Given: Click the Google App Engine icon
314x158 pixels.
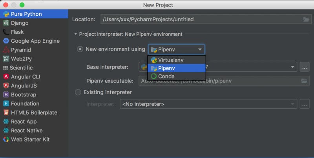Looking at the screenshot, I should 6,41.
